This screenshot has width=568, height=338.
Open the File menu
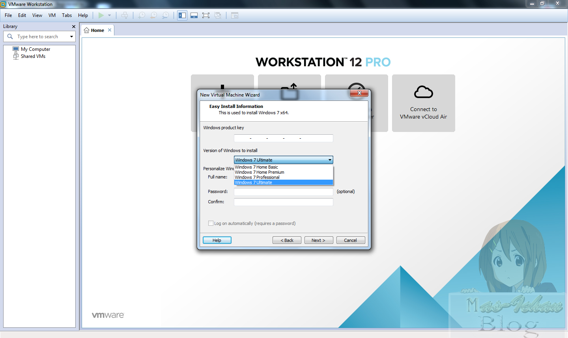[8, 15]
